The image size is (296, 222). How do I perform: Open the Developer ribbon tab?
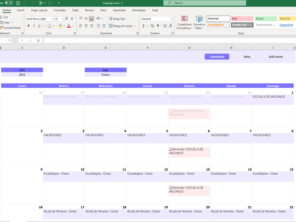point(139,10)
